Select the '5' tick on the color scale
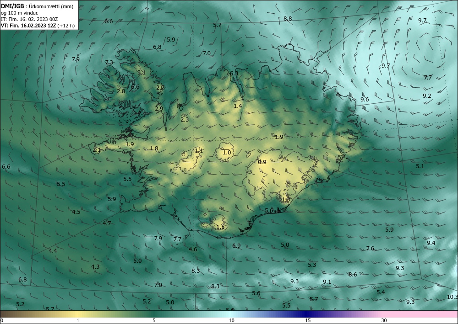The height and width of the screenshot is (324, 458). 154,321
